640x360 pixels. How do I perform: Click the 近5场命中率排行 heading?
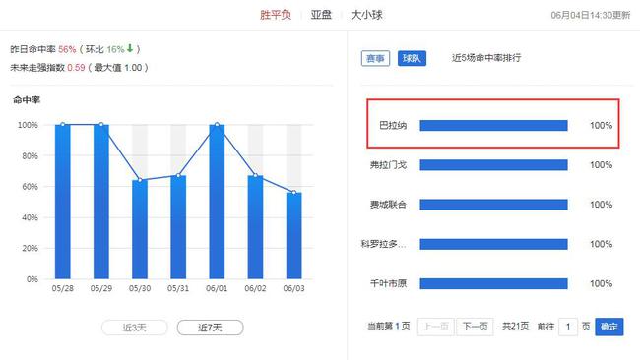pyautogui.click(x=486, y=58)
